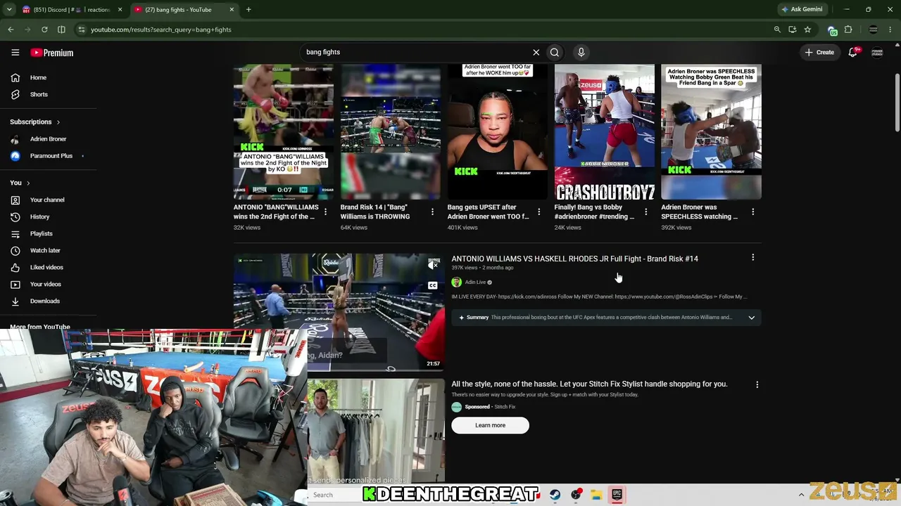The image size is (901, 506).
Task: Open Epic Games Launcher in taskbar
Action: coord(617,495)
